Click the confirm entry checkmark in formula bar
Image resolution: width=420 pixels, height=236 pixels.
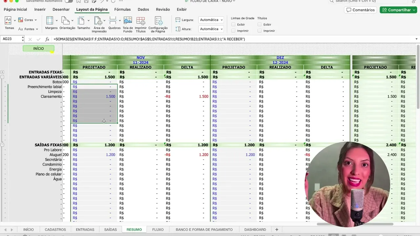[38, 39]
